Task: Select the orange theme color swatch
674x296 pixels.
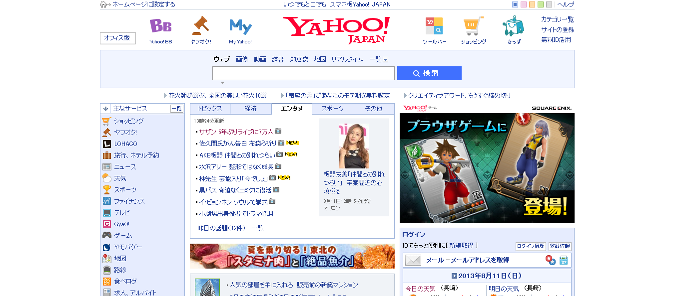Action: click(x=532, y=4)
